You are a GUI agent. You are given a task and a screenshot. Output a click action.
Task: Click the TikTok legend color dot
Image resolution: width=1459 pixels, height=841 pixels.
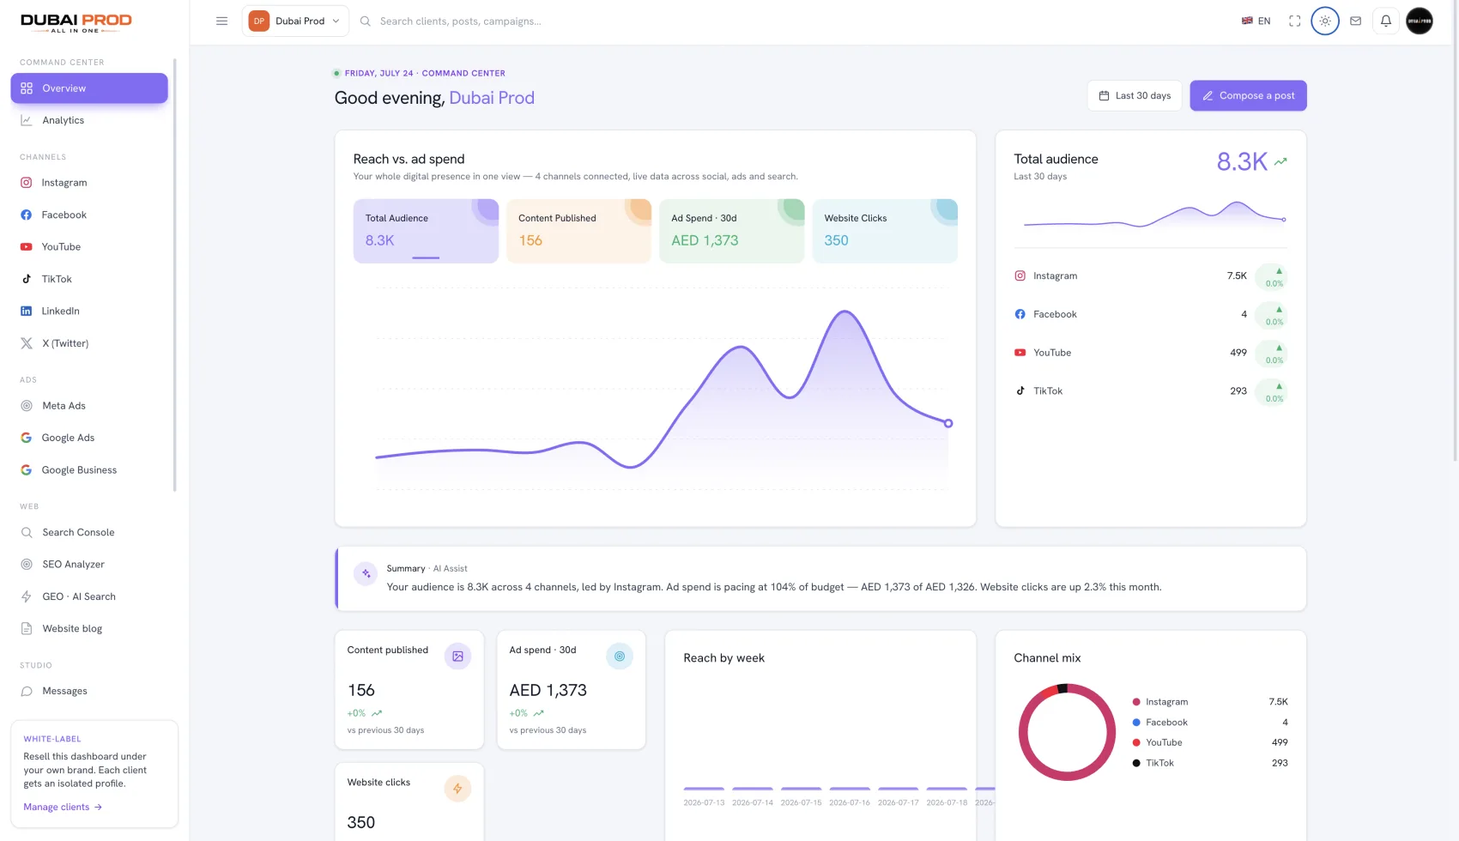click(x=1136, y=763)
